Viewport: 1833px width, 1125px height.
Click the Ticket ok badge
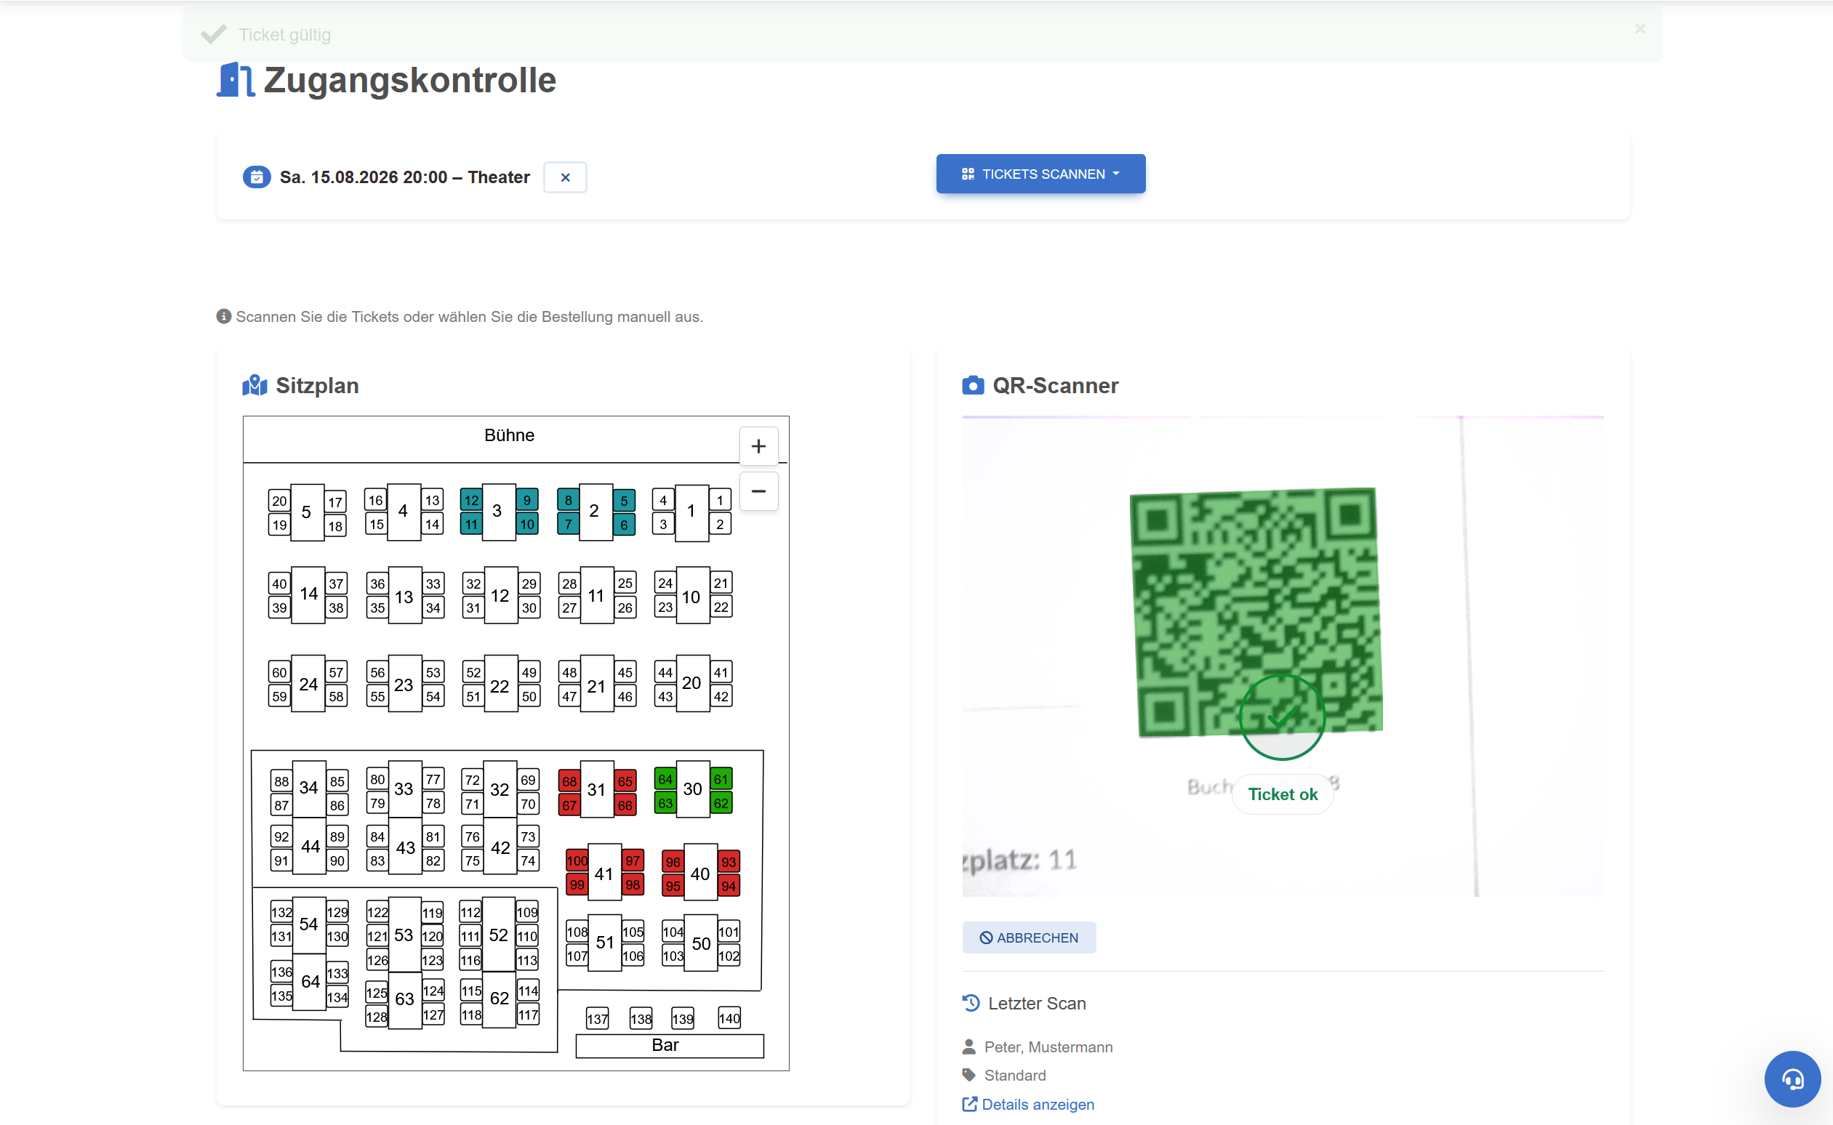(1283, 794)
